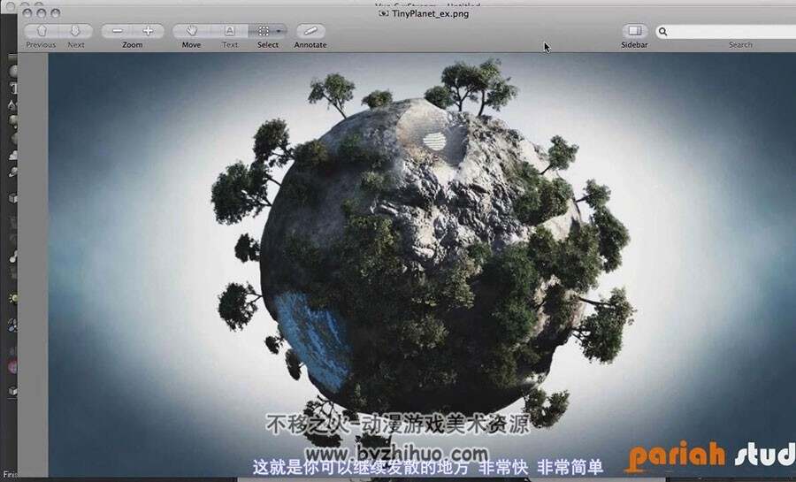Screen dimensions: 796x482
Task: Close the Preview window
Action: 27,12
